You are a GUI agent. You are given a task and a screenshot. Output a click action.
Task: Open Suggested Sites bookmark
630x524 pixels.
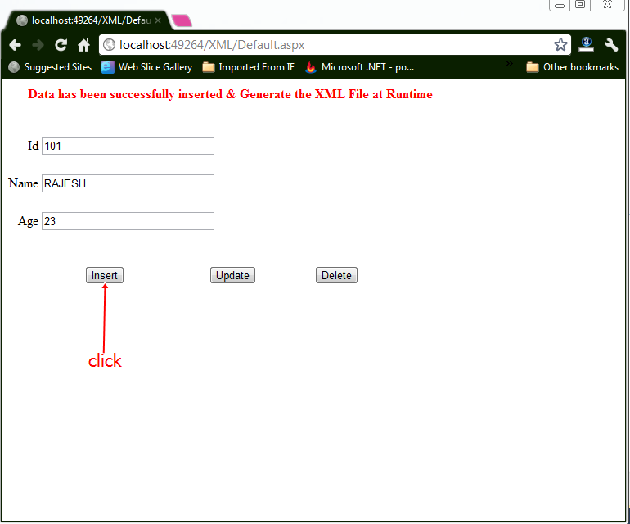(50, 67)
